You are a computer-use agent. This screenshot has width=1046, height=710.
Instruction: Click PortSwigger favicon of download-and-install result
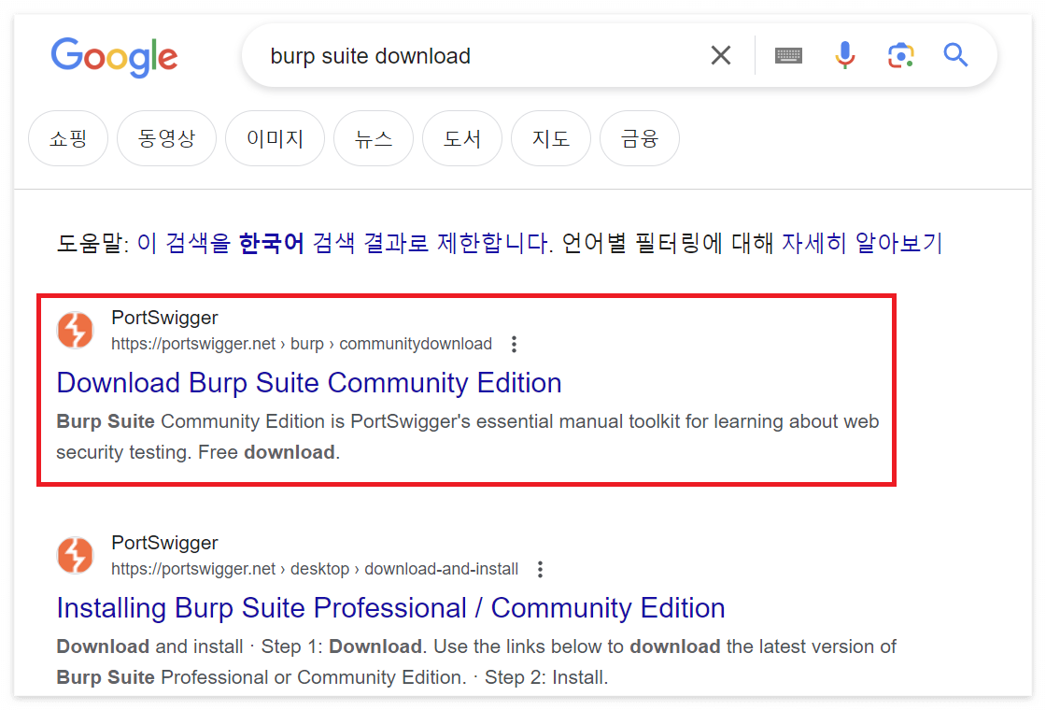(76, 555)
